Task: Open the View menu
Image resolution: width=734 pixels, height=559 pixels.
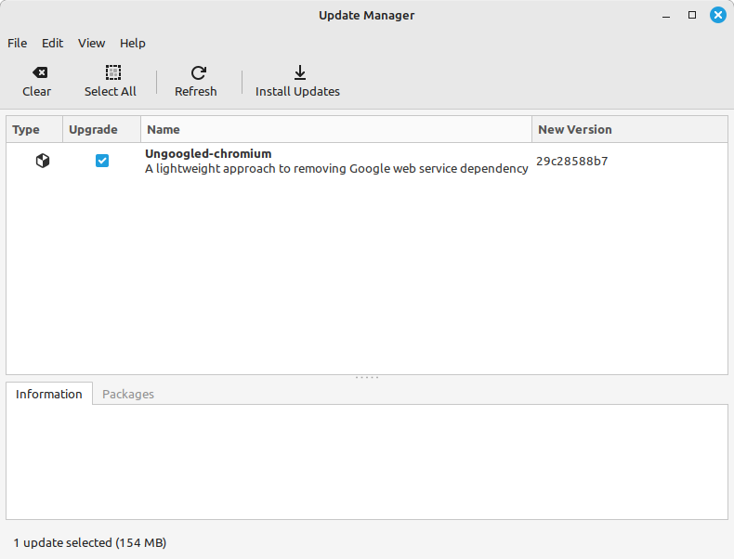Action: [x=91, y=43]
